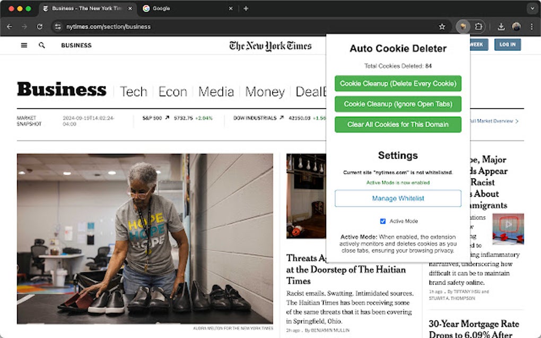This screenshot has height=338, width=541.
Task: Select the Business - The New York Times tab
Action: pos(87,8)
